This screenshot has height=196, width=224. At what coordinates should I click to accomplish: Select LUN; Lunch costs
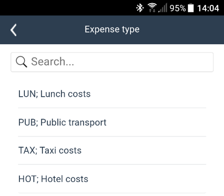pyautogui.click(x=112, y=94)
